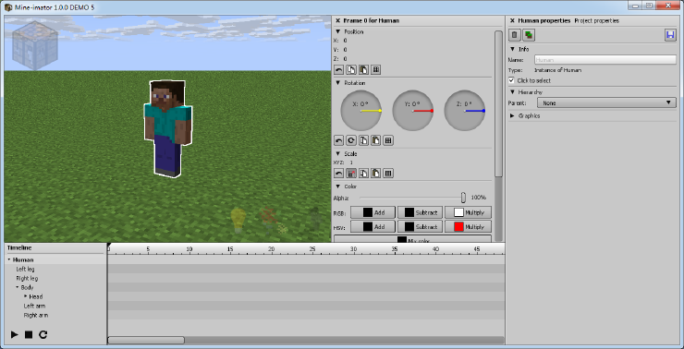Select Left arm in the timeline
The width and height of the screenshot is (684, 349).
[x=34, y=306]
